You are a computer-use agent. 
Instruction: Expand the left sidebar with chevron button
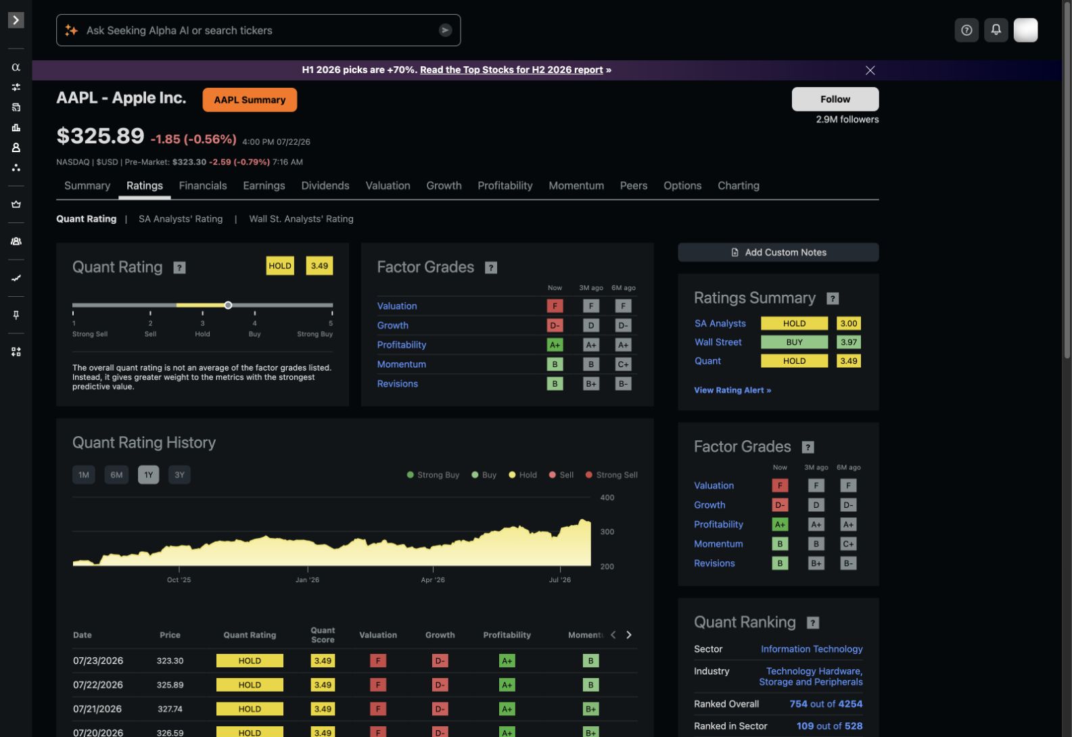tap(16, 20)
